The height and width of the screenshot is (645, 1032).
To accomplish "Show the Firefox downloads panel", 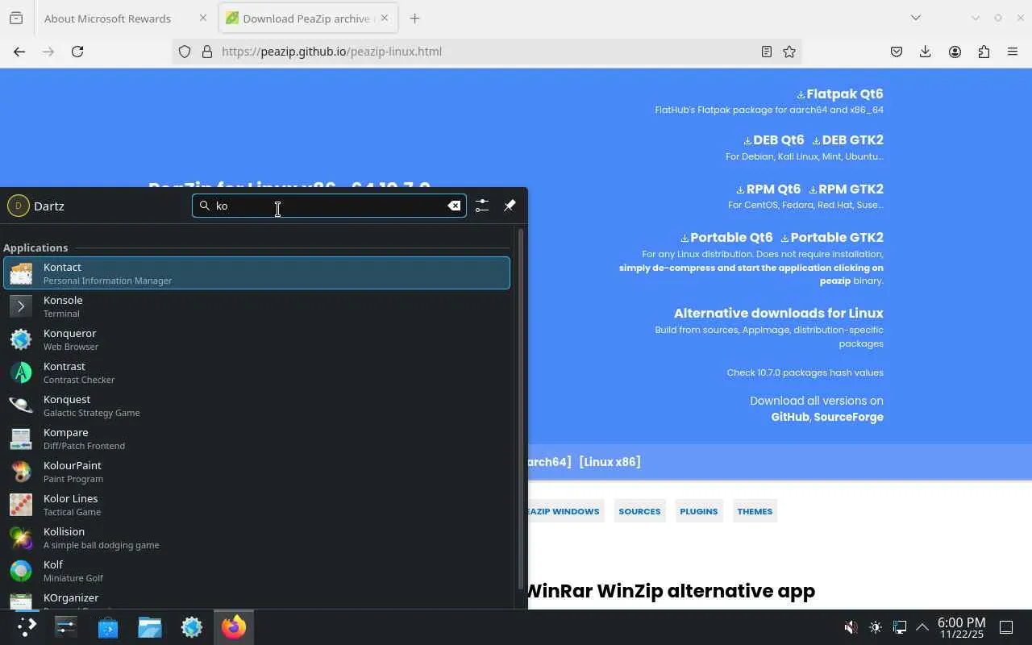I will tap(926, 52).
